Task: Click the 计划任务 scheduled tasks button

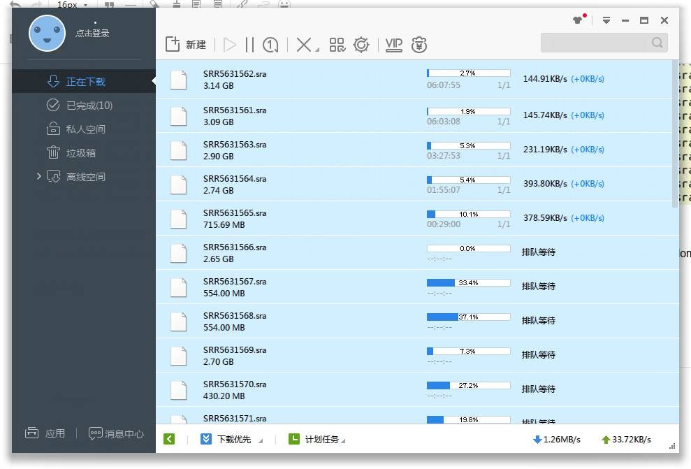Action: 313,439
